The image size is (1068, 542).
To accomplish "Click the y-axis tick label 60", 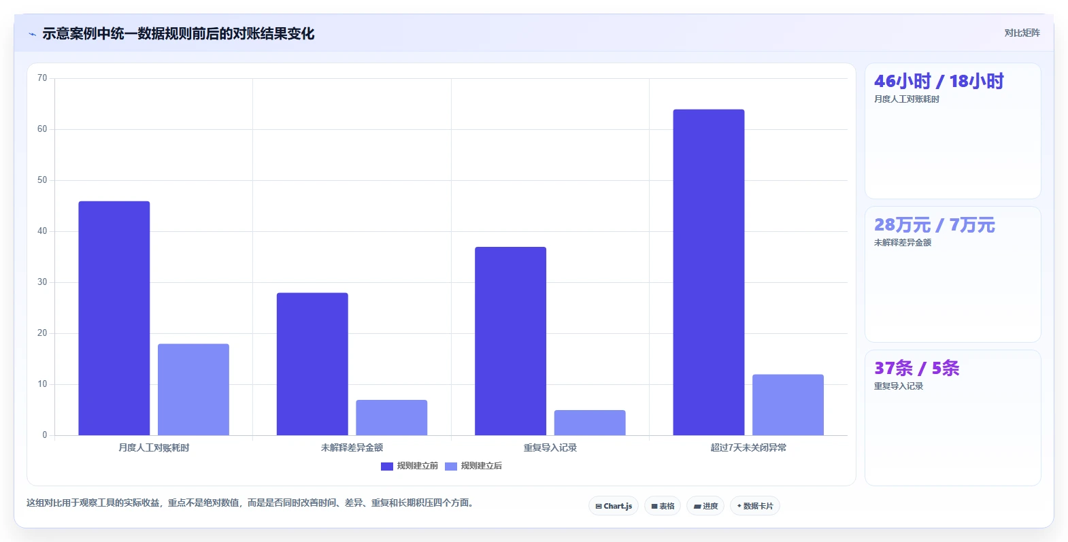I will click(x=42, y=129).
